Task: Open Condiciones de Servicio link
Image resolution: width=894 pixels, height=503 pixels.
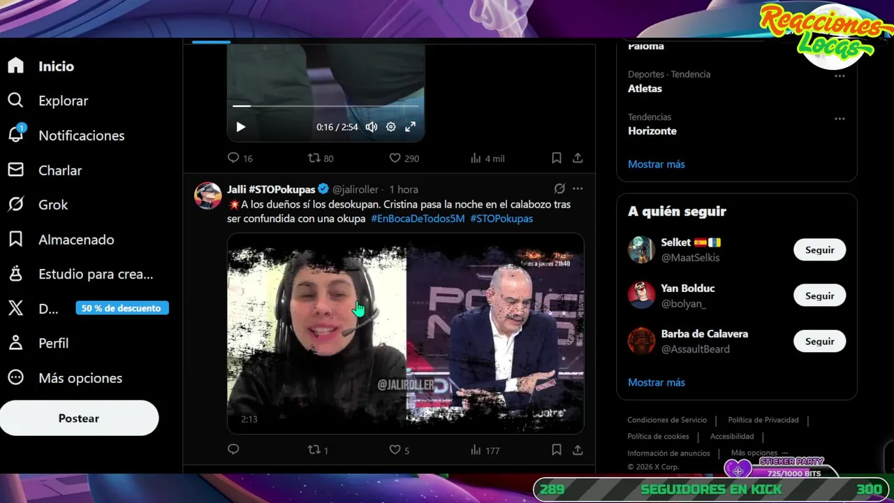Action: (x=667, y=420)
